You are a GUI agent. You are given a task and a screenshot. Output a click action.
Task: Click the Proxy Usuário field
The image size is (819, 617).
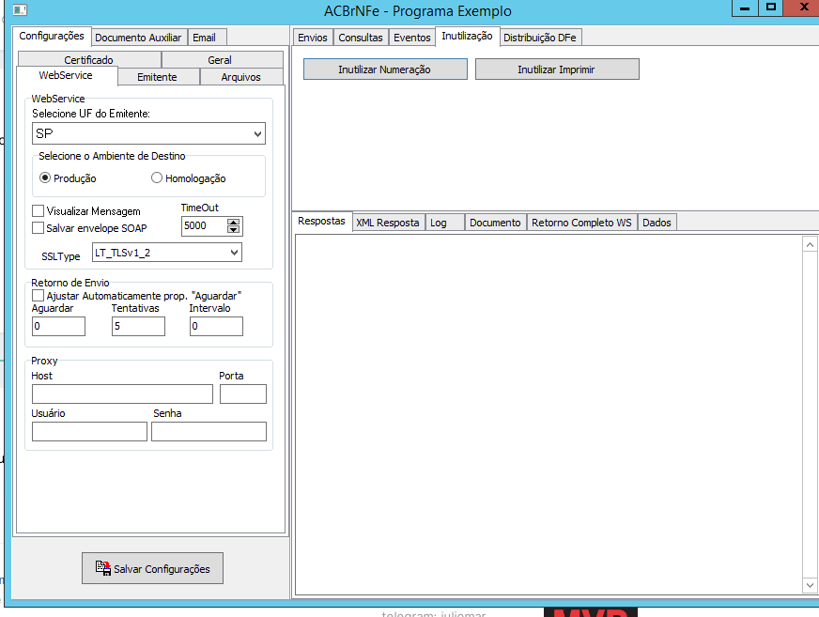coord(89,432)
